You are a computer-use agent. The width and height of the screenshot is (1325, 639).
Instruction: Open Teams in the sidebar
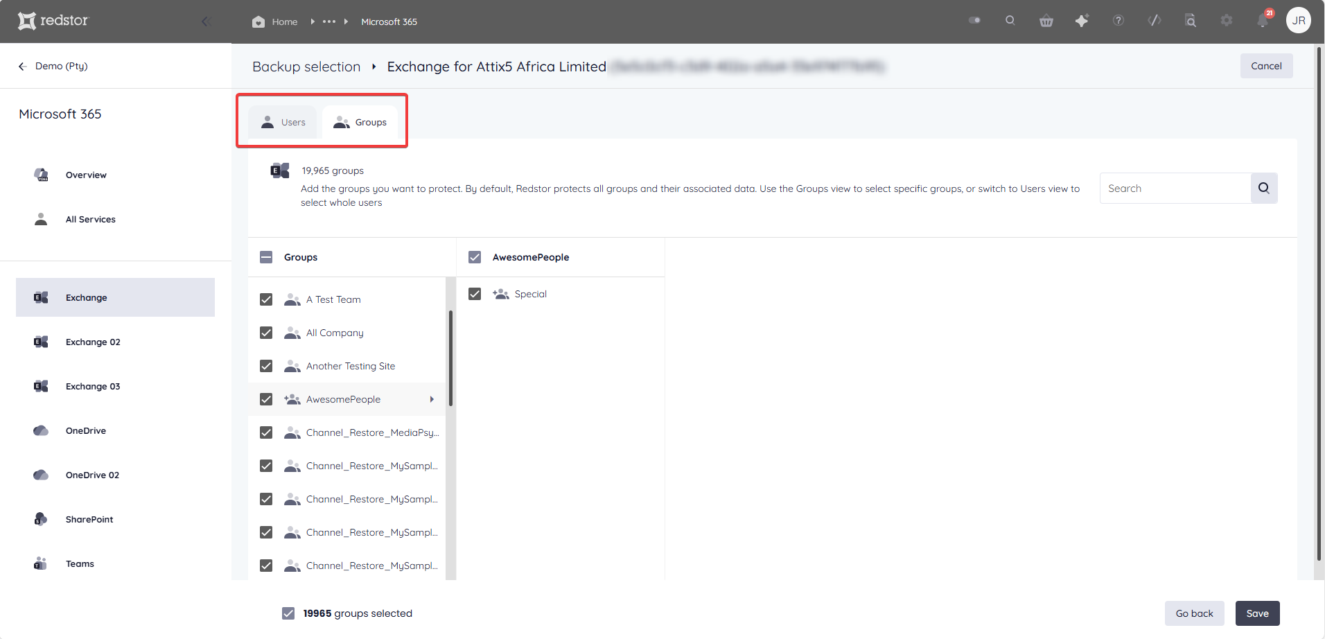tap(80, 563)
